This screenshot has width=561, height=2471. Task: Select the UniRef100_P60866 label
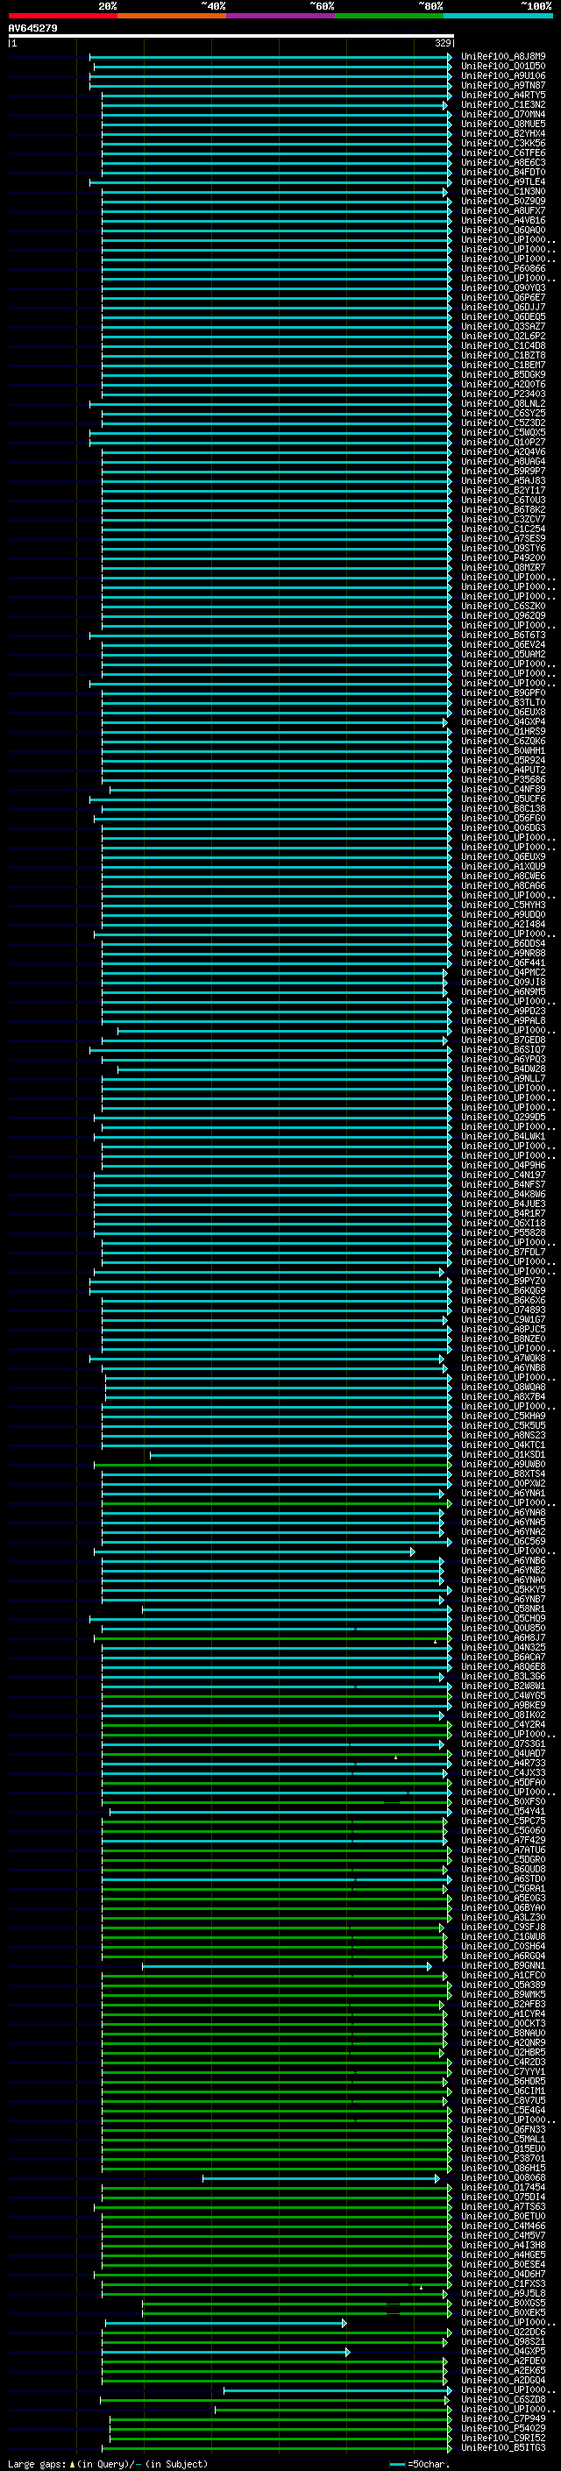[x=503, y=268]
